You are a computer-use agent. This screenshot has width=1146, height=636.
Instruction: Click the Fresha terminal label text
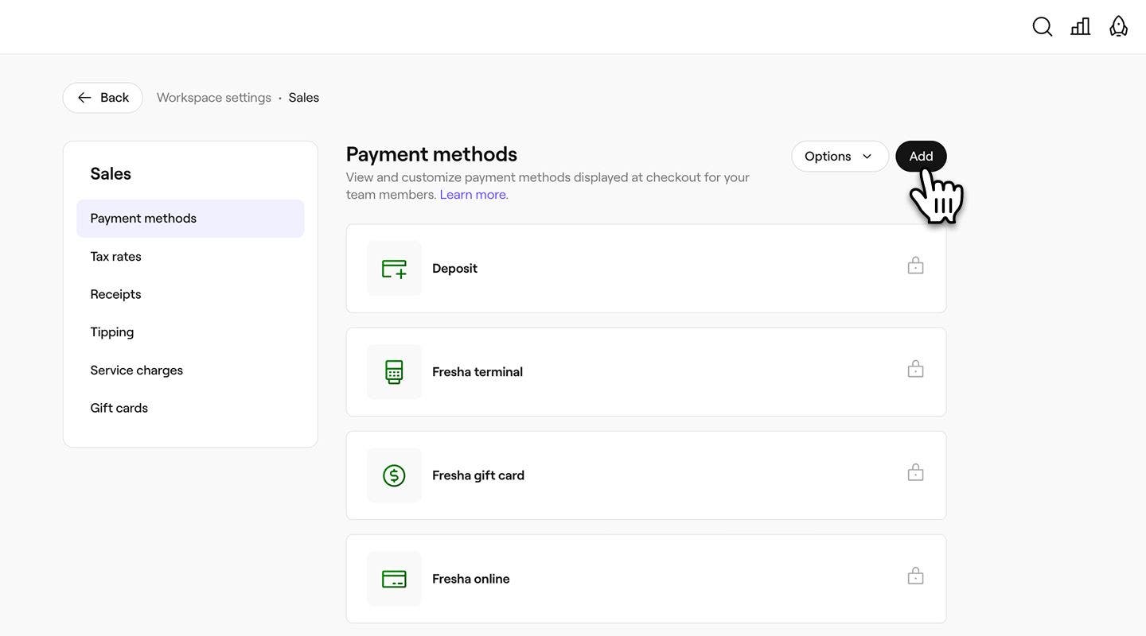[x=477, y=372]
